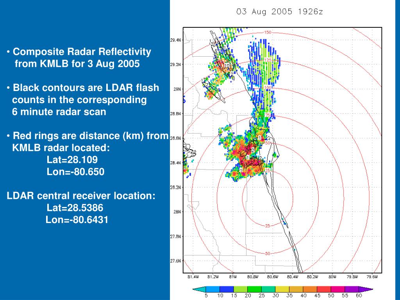This screenshot has width=400, height=300.
Task: Select the '80.4W' longitude axis label
Action: click(x=293, y=277)
